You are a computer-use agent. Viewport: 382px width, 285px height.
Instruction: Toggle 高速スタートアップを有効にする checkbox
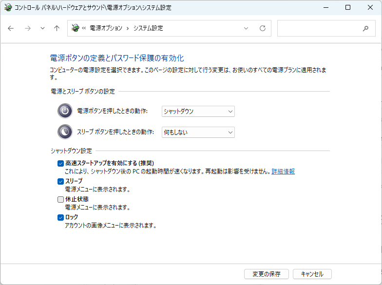click(x=61, y=163)
